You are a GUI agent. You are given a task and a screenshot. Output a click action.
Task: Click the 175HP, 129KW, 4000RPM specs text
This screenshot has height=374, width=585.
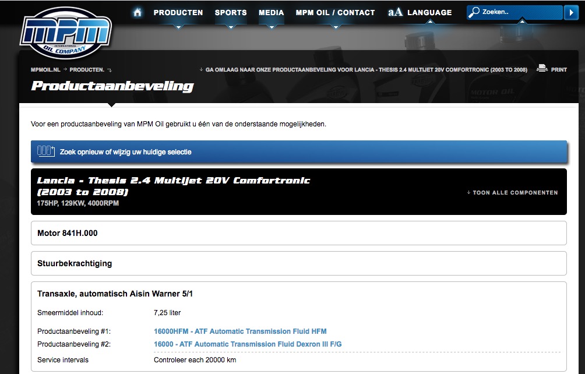click(x=77, y=203)
